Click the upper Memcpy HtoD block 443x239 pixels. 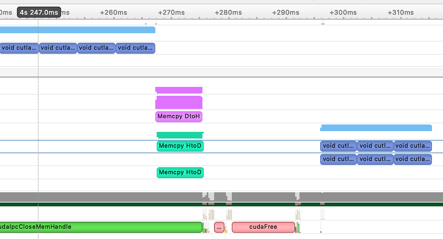[180, 146]
